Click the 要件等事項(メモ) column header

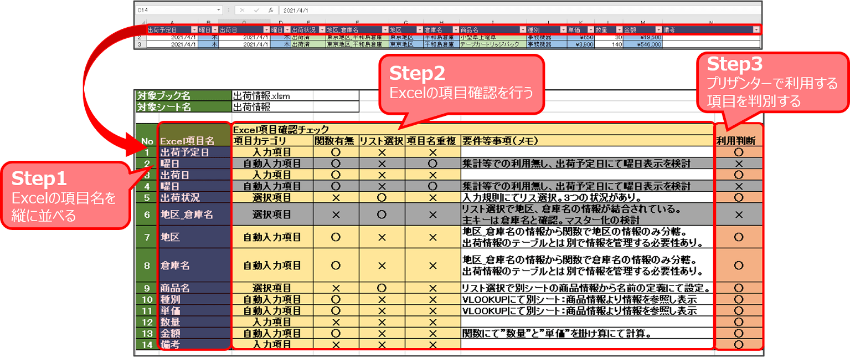click(x=587, y=141)
